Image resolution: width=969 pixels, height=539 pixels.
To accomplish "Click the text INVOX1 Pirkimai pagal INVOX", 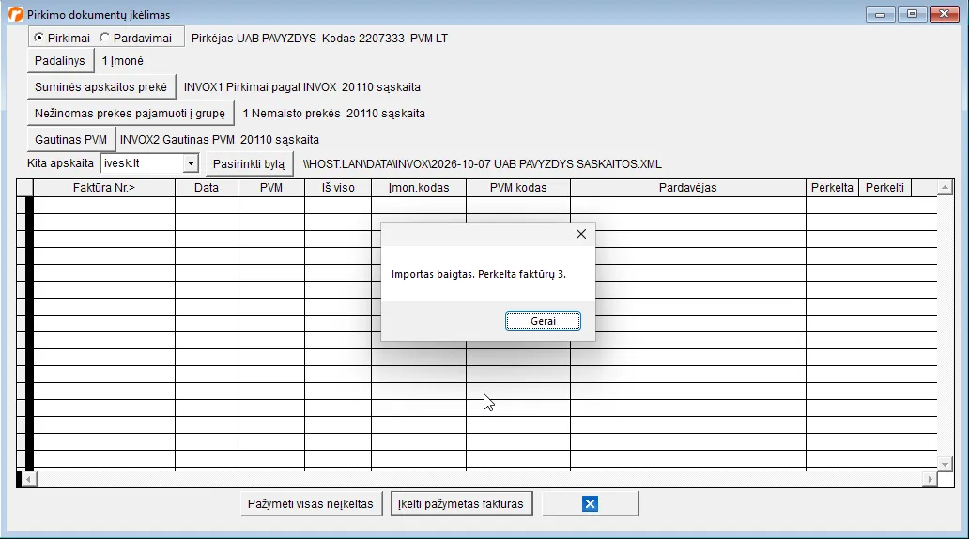I will [x=260, y=87].
